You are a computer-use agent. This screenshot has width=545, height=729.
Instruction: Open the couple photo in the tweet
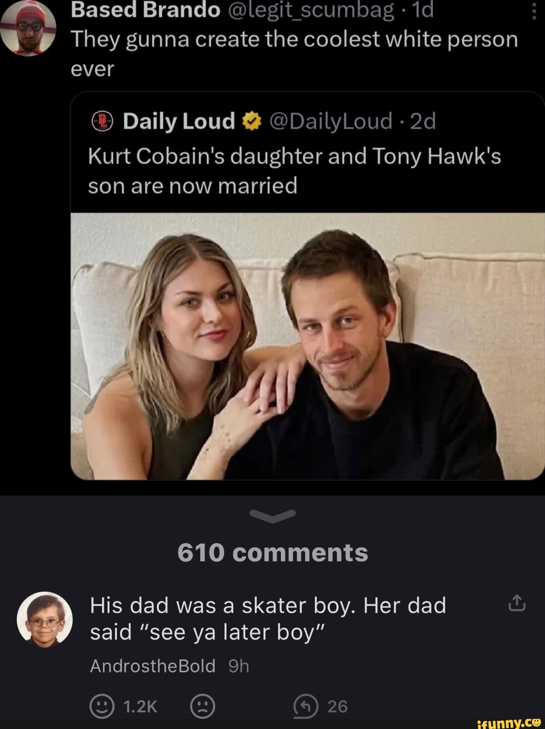point(307,346)
